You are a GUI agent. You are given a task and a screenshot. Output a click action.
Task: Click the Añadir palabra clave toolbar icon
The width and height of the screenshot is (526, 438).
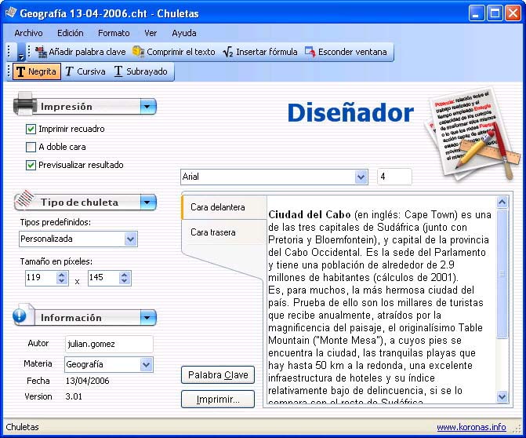[41, 52]
